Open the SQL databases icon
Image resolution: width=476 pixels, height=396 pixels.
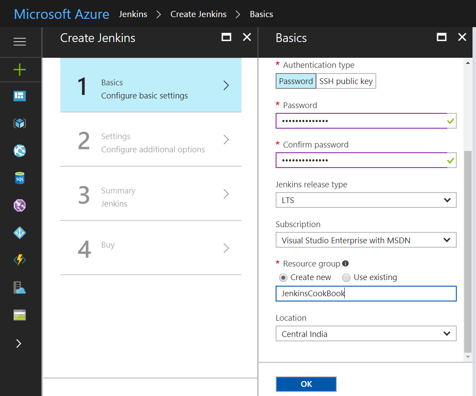[x=20, y=178]
